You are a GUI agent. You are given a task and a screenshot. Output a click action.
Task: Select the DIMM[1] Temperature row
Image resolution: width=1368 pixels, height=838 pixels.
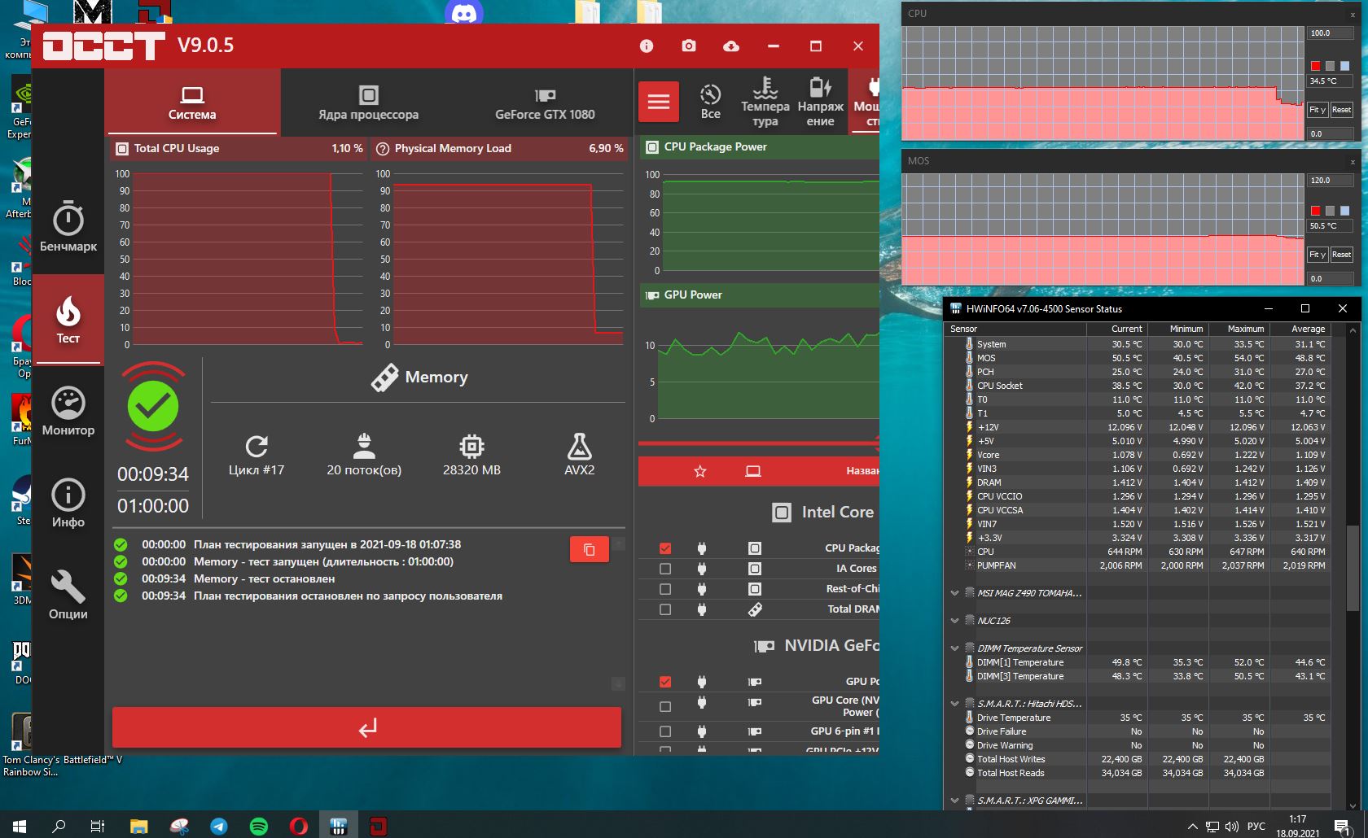click(1138, 662)
